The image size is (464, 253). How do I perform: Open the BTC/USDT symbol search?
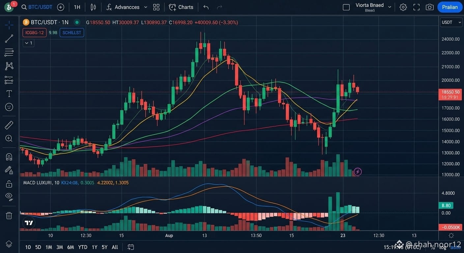tap(37, 7)
